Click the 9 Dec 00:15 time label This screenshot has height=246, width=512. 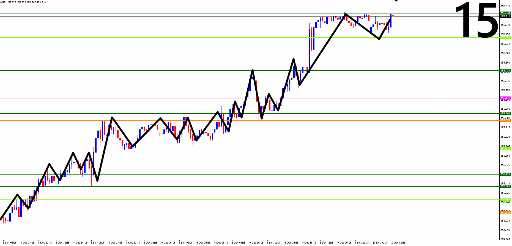(168, 243)
